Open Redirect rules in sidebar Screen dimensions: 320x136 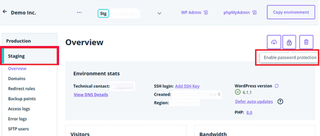22,89
